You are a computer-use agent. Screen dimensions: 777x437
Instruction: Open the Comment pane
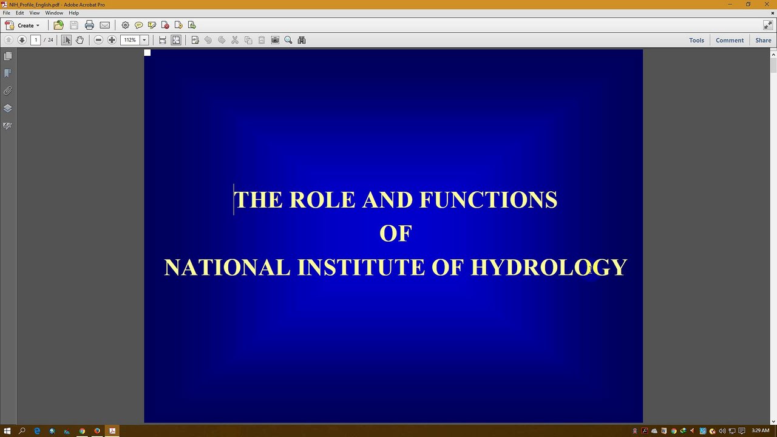[730, 41]
